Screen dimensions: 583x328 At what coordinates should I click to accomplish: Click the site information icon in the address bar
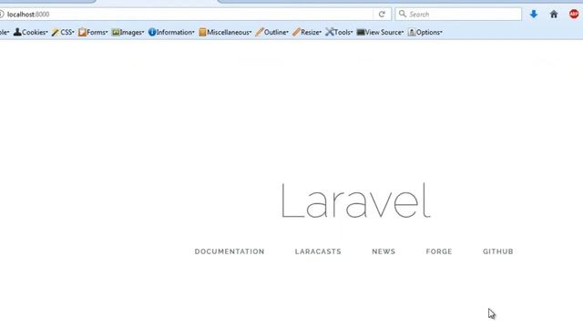[2, 15]
